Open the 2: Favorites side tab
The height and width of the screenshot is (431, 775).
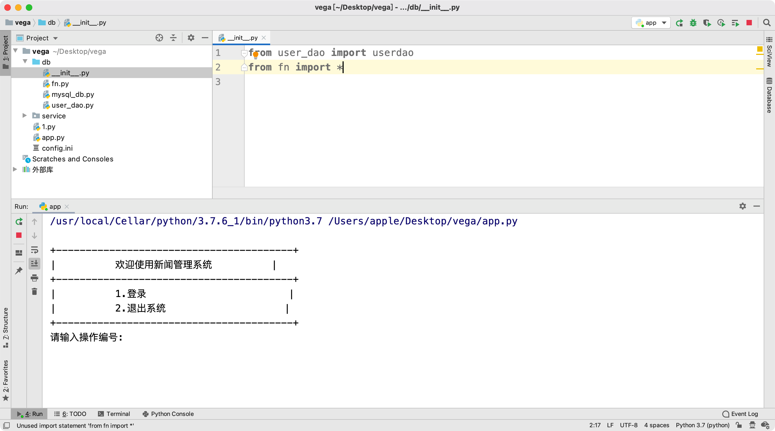click(5, 380)
